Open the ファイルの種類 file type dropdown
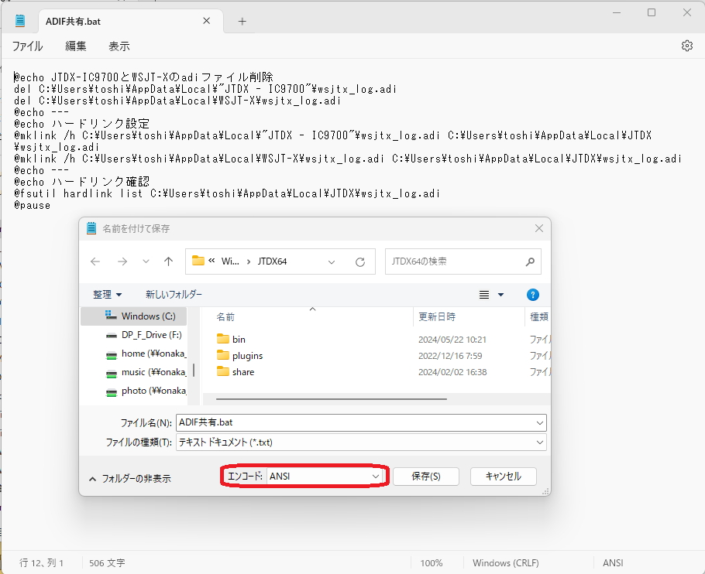Viewport: 705px width, 574px height. tap(540, 443)
